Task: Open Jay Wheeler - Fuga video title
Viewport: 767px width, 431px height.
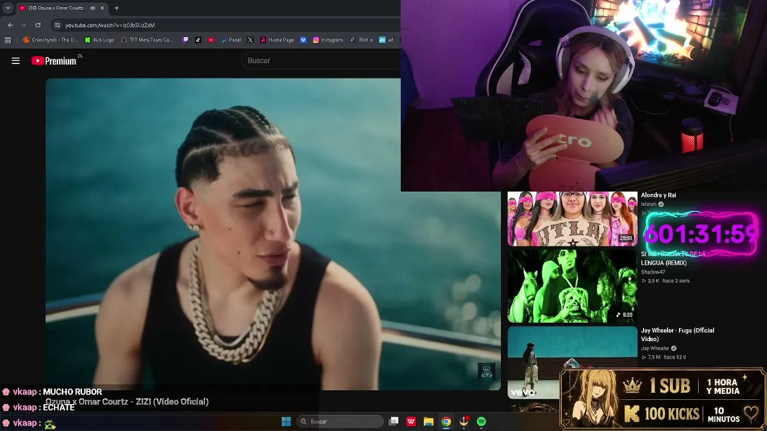Action: point(678,335)
